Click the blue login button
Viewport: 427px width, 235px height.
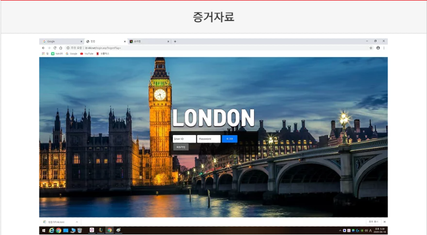point(230,138)
